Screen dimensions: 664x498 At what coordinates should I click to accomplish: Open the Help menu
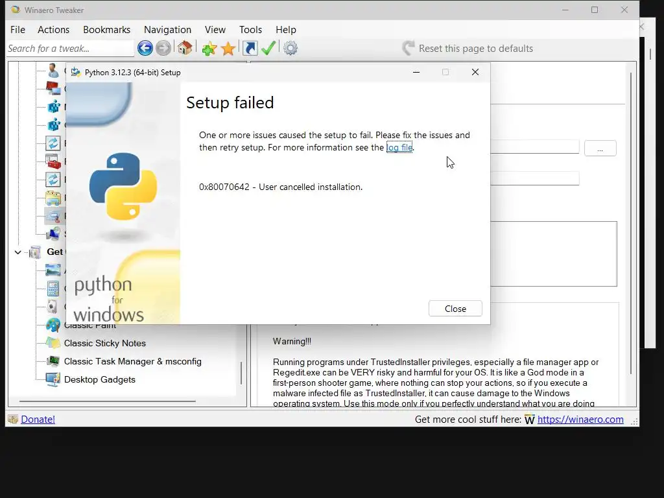coord(286,30)
